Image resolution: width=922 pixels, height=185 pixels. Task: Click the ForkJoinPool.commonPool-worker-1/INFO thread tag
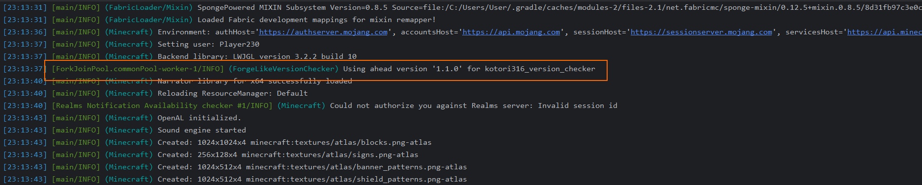(x=138, y=69)
